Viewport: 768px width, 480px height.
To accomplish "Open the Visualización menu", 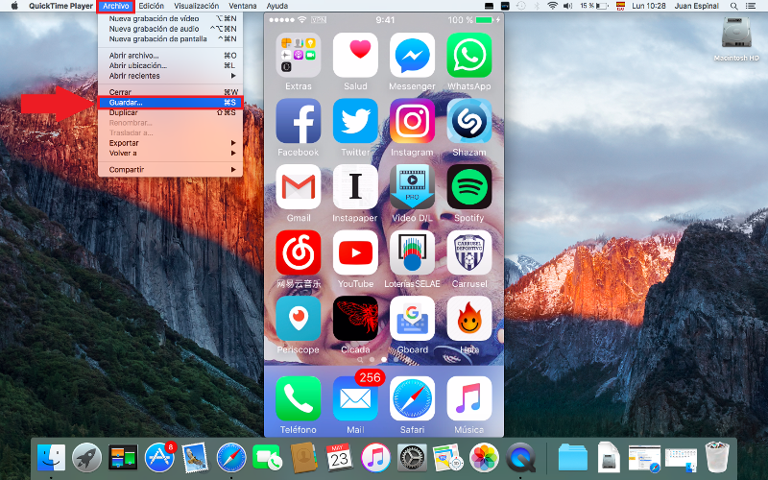I will (x=197, y=6).
